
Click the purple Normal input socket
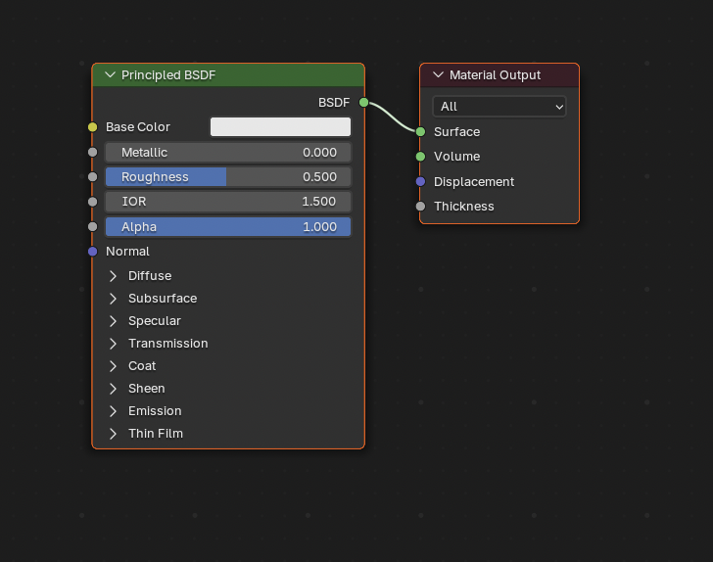pyautogui.click(x=92, y=252)
